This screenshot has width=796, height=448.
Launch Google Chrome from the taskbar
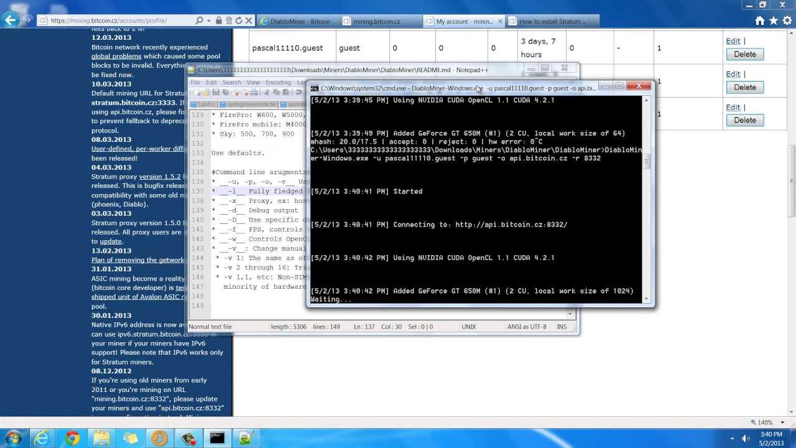click(x=73, y=438)
